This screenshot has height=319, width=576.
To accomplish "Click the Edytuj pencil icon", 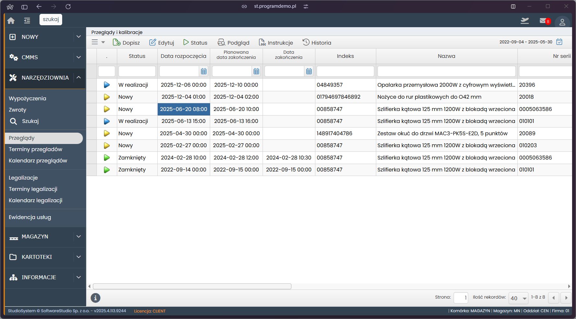I will [x=152, y=42].
